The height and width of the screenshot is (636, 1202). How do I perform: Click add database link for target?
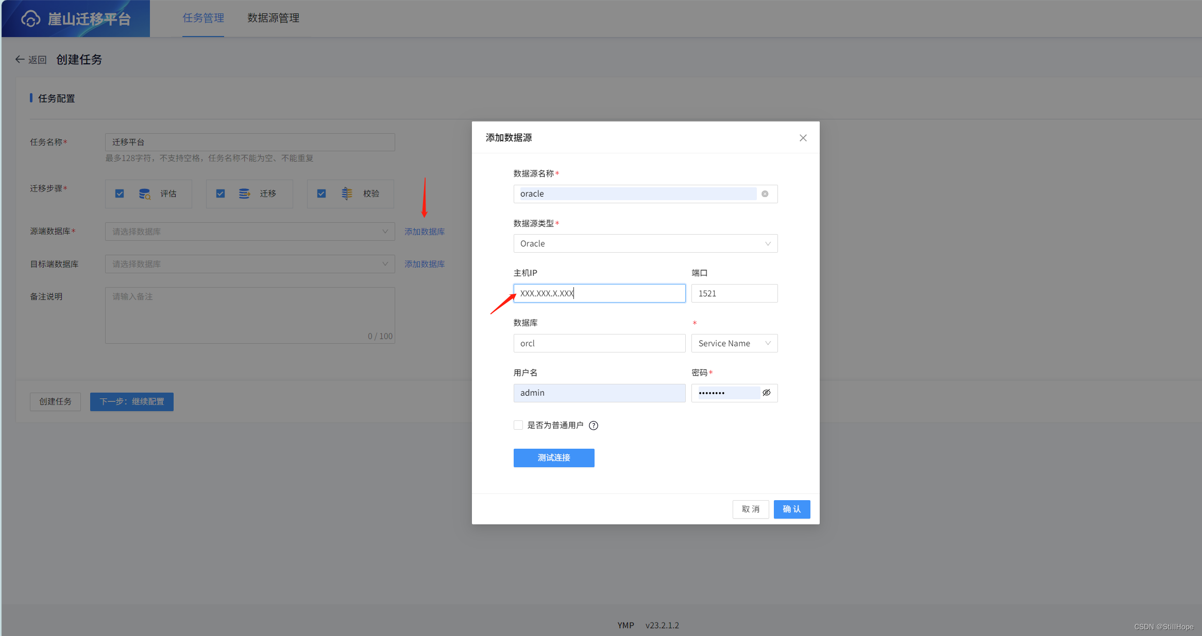(x=425, y=264)
